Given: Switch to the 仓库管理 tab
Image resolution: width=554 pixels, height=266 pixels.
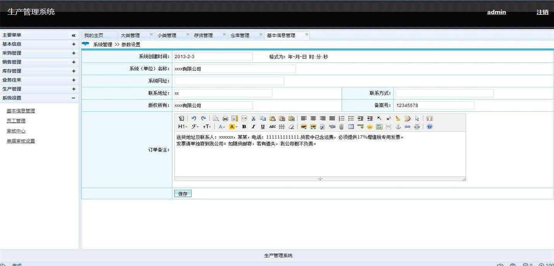Looking at the screenshot, I should point(240,36).
